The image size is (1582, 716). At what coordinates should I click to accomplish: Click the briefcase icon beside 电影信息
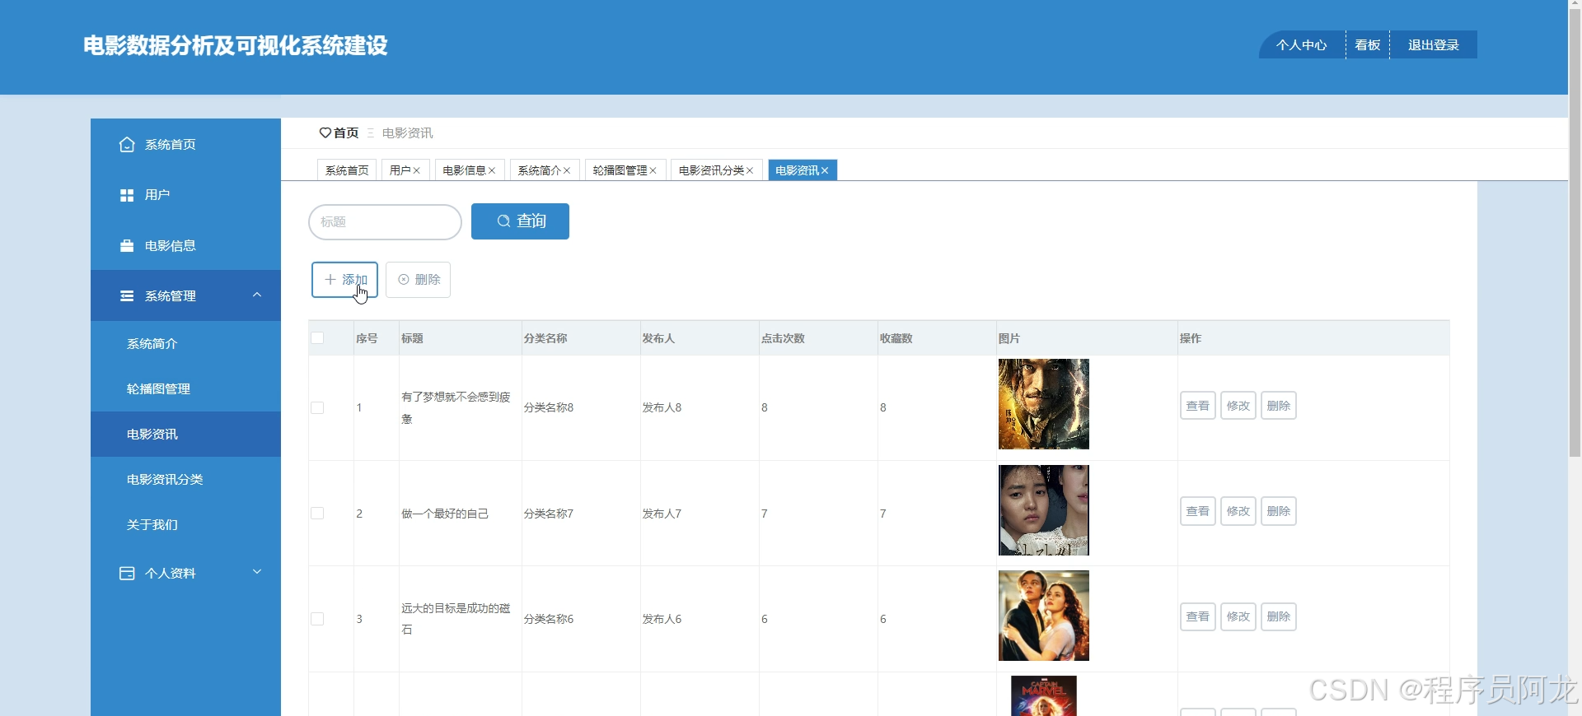(x=127, y=246)
